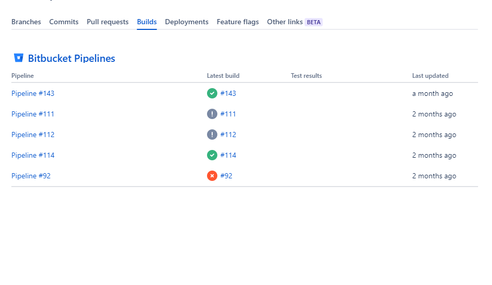Open Pipeline #114 link
Image resolution: width=492 pixels, height=285 pixels.
[x=33, y=155]
